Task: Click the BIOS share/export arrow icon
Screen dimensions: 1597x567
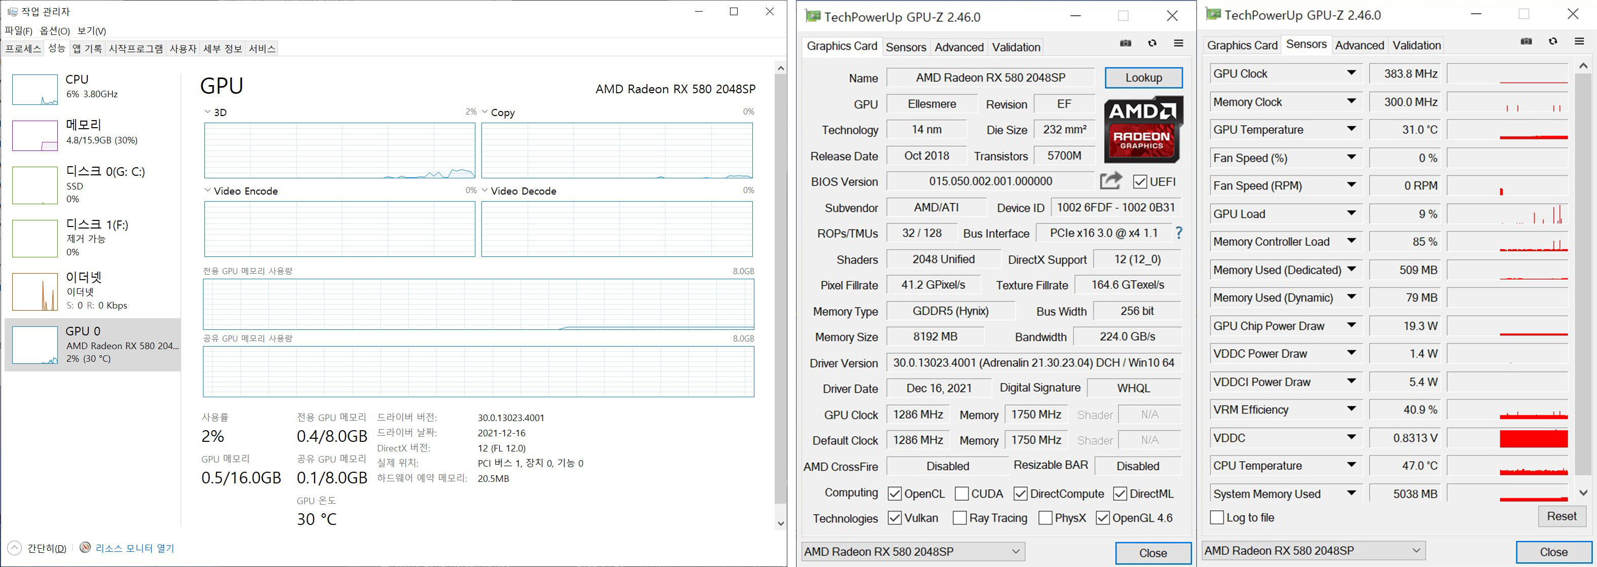Action: coord(1111,180)
